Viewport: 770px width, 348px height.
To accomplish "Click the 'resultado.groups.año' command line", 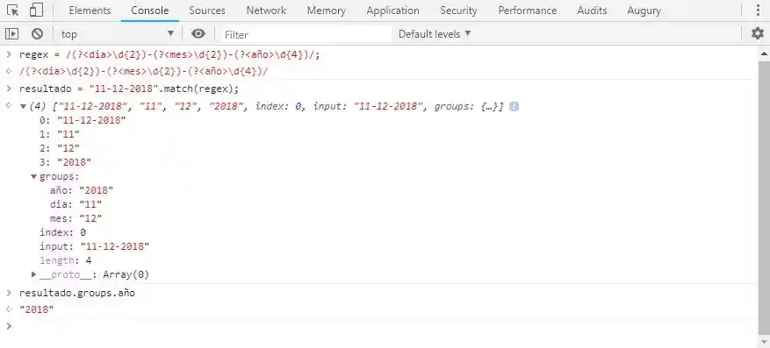I will [77, 293].
